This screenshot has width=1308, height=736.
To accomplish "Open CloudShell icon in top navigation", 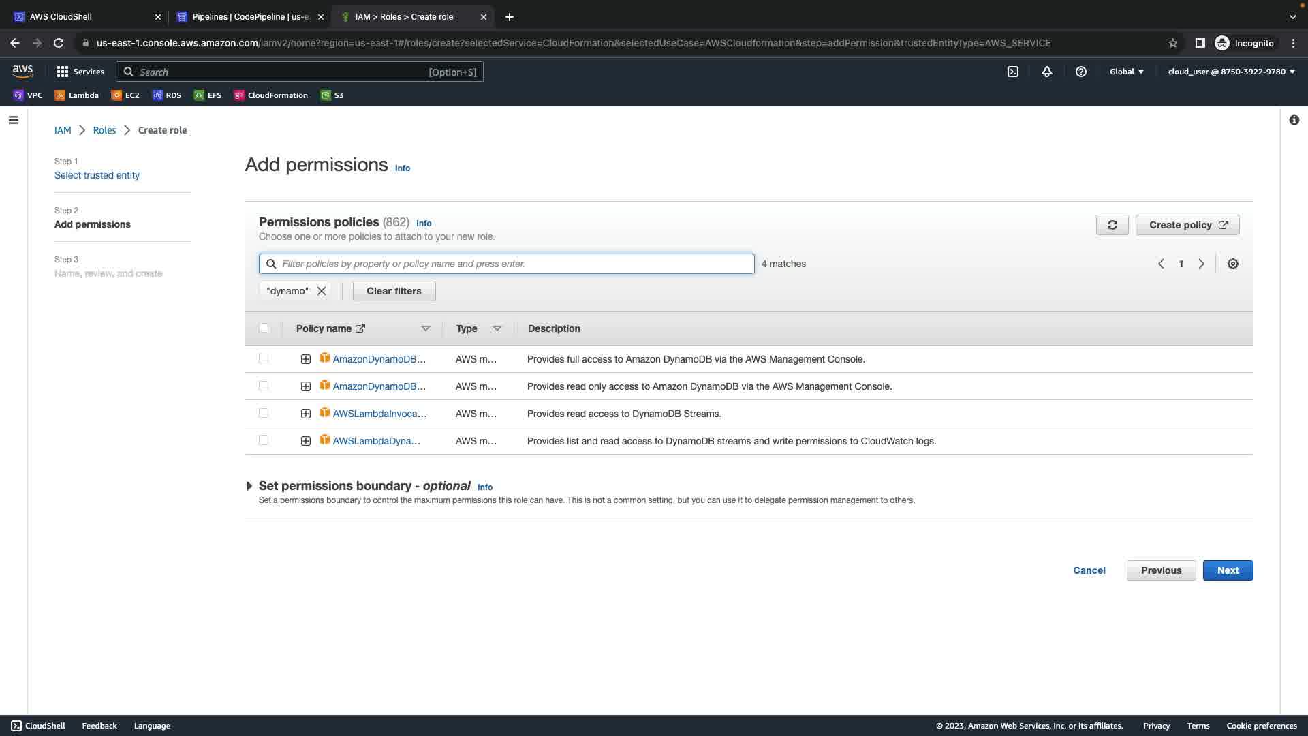I will [x=1013, y=72].
